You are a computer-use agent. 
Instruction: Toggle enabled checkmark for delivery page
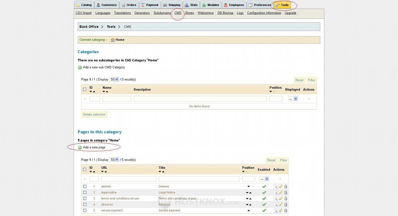click(264, 186)
